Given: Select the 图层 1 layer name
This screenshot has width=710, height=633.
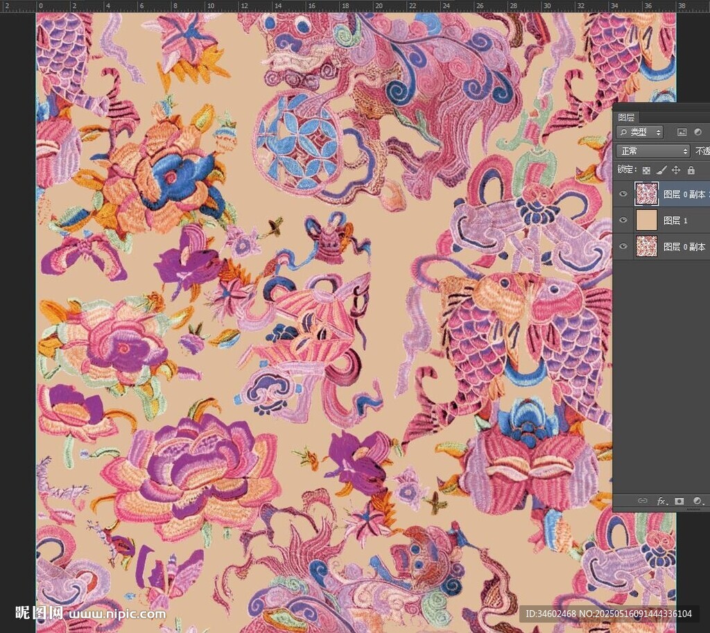Looking at the screenshot, I should click(675, 220).
